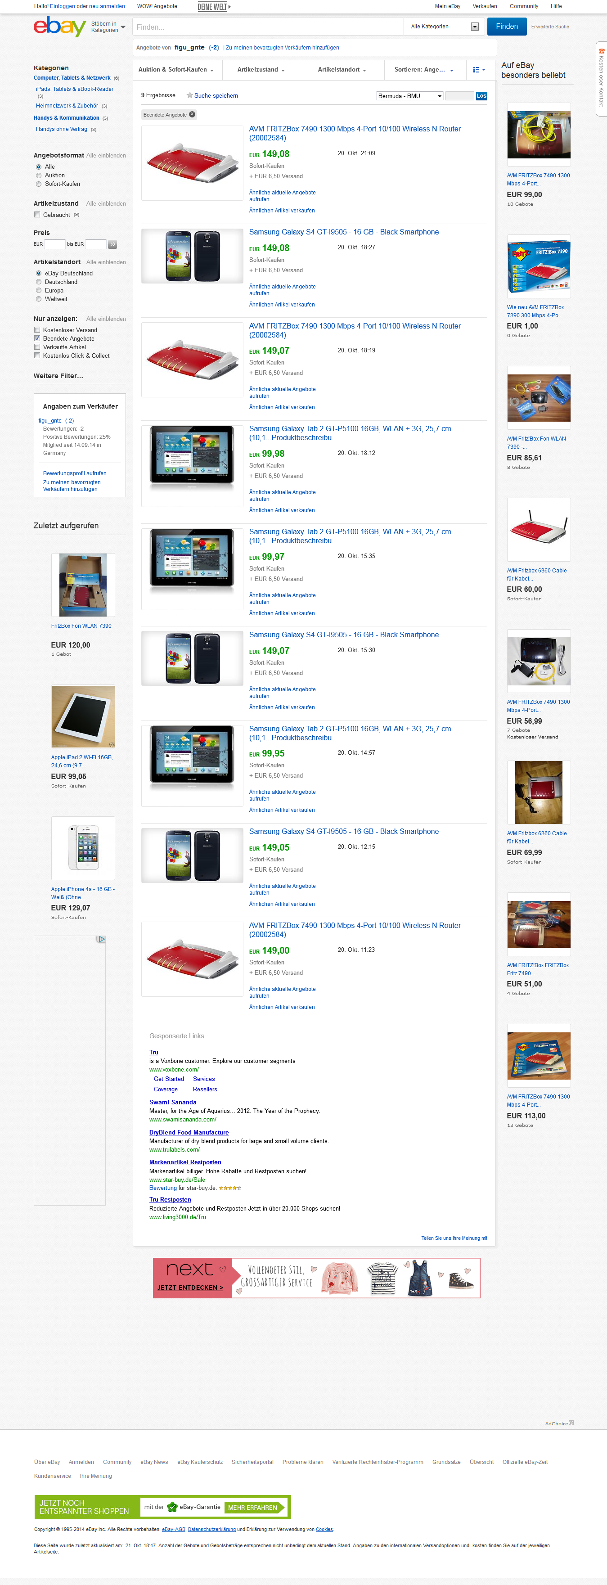Select the Auktion radio button
Screen dimensions: 607x1585
coord(39,176)
